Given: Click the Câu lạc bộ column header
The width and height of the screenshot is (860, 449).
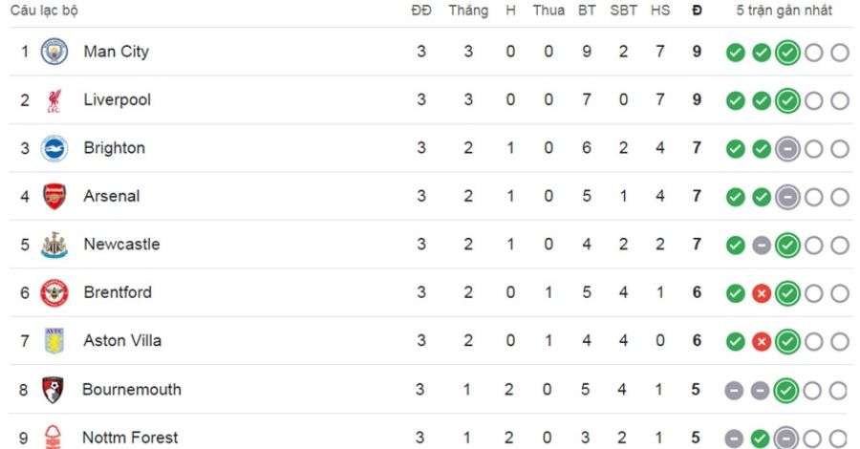Looking at the screenshot, I should 44,11.
